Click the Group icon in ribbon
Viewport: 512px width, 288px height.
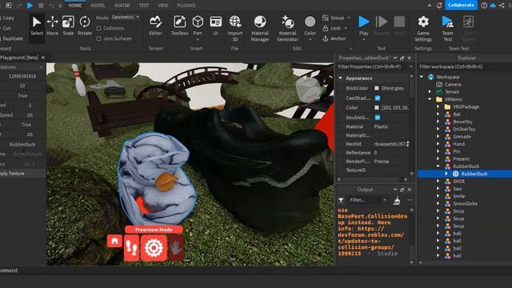pos(326,18)
